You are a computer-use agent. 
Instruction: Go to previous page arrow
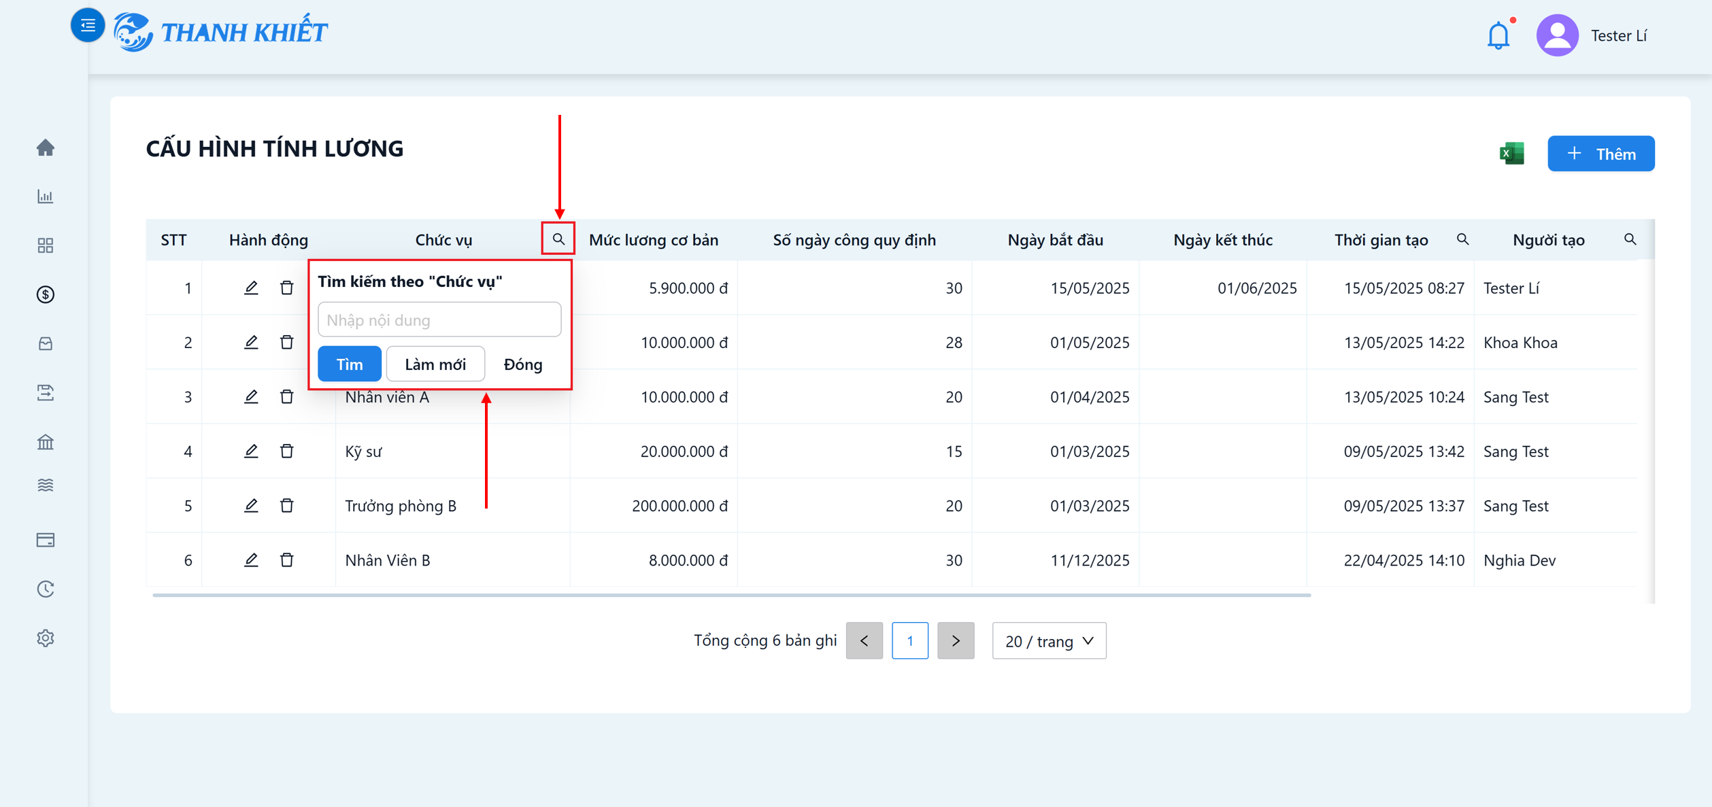865,640
